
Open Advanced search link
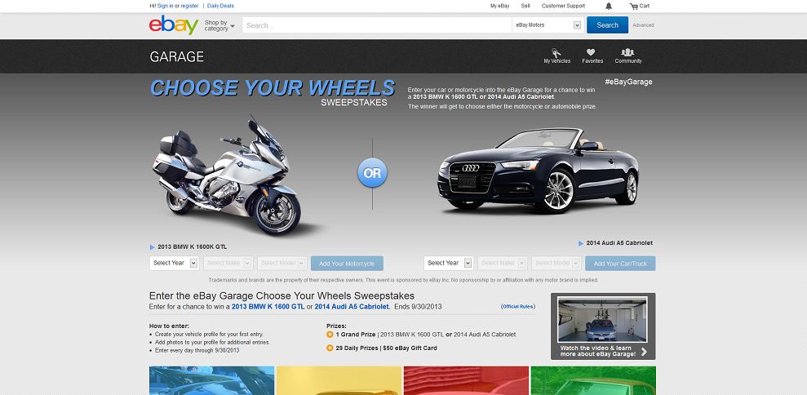(x=643, y=25)
